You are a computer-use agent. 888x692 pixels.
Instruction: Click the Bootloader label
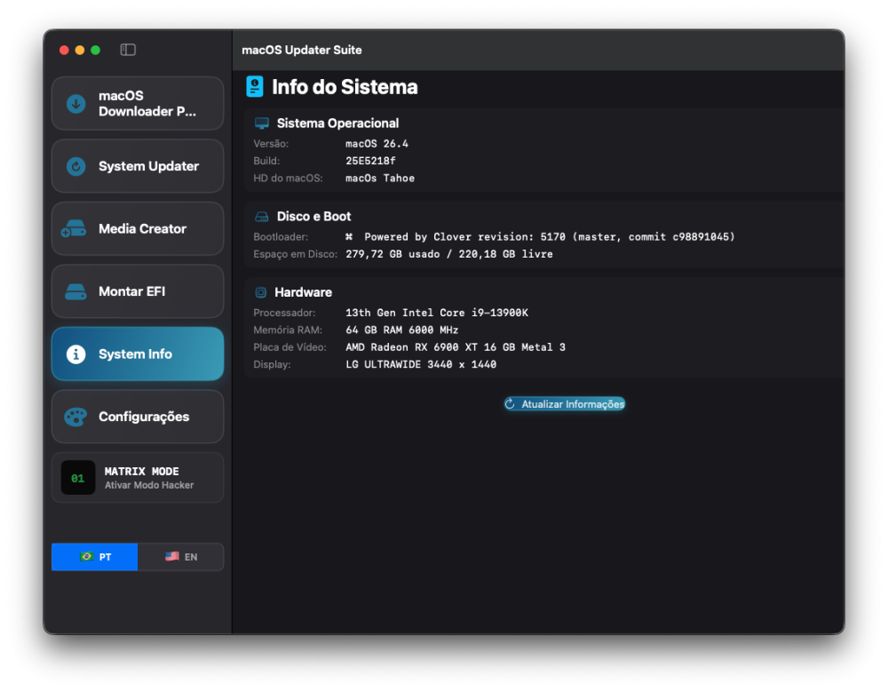281,237
